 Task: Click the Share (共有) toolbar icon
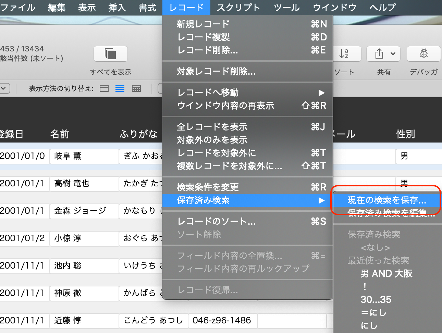tap(383, 54)
